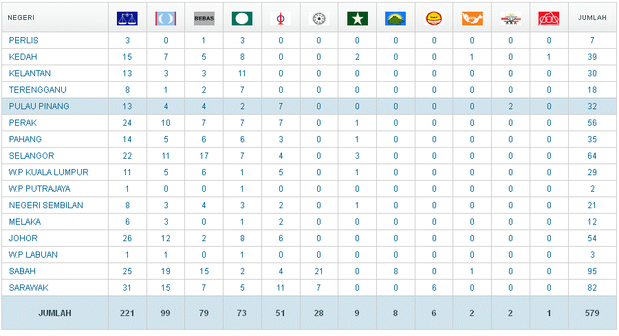Click the value 22 in the SELANGOR row
Image resolution: width=619 pixels, height=336 pixels.
pos(127,156)
